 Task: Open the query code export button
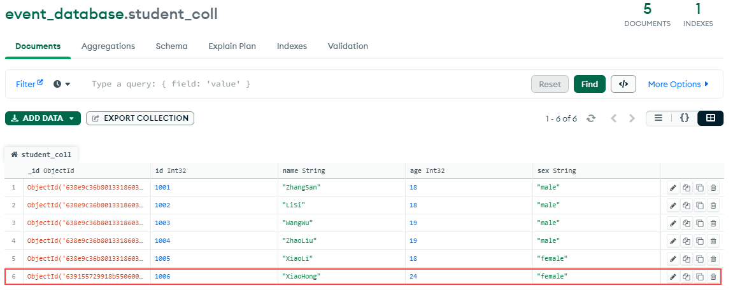click(623, 84)
